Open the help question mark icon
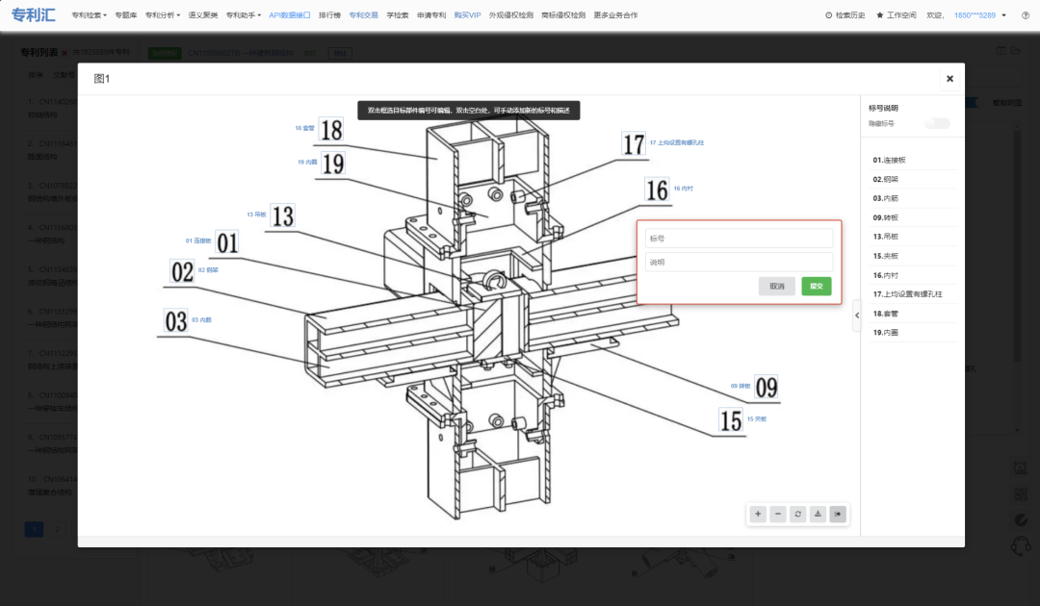The height and width of the screenshot is (606, 1040). tap(1025, 15)
